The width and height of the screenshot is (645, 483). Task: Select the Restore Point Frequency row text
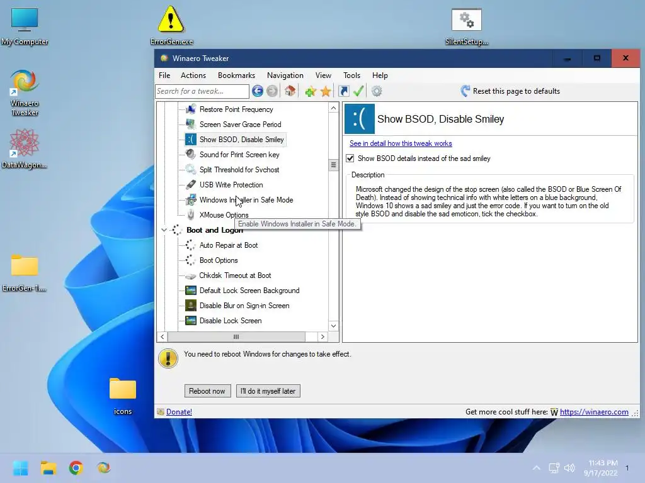[x=236, y=109]
